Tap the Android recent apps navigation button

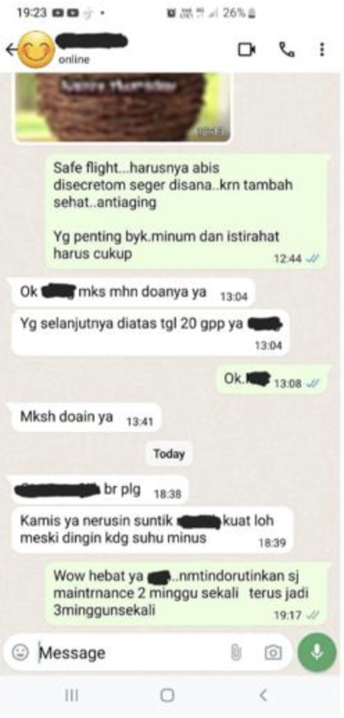[71, 696]
